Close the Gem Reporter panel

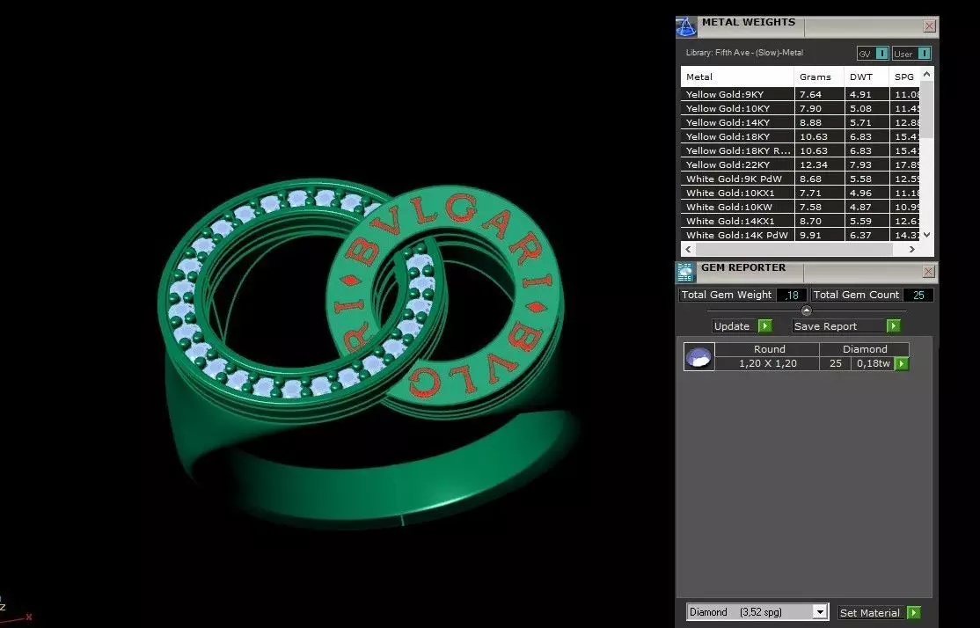[929, 272]
